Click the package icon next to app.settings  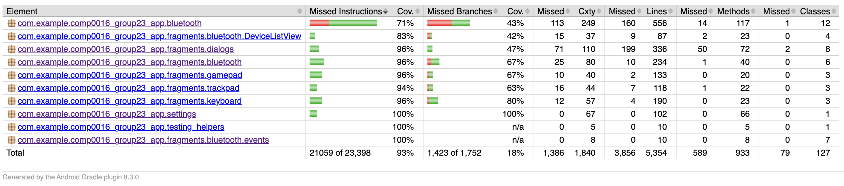(x=11, y=114)
